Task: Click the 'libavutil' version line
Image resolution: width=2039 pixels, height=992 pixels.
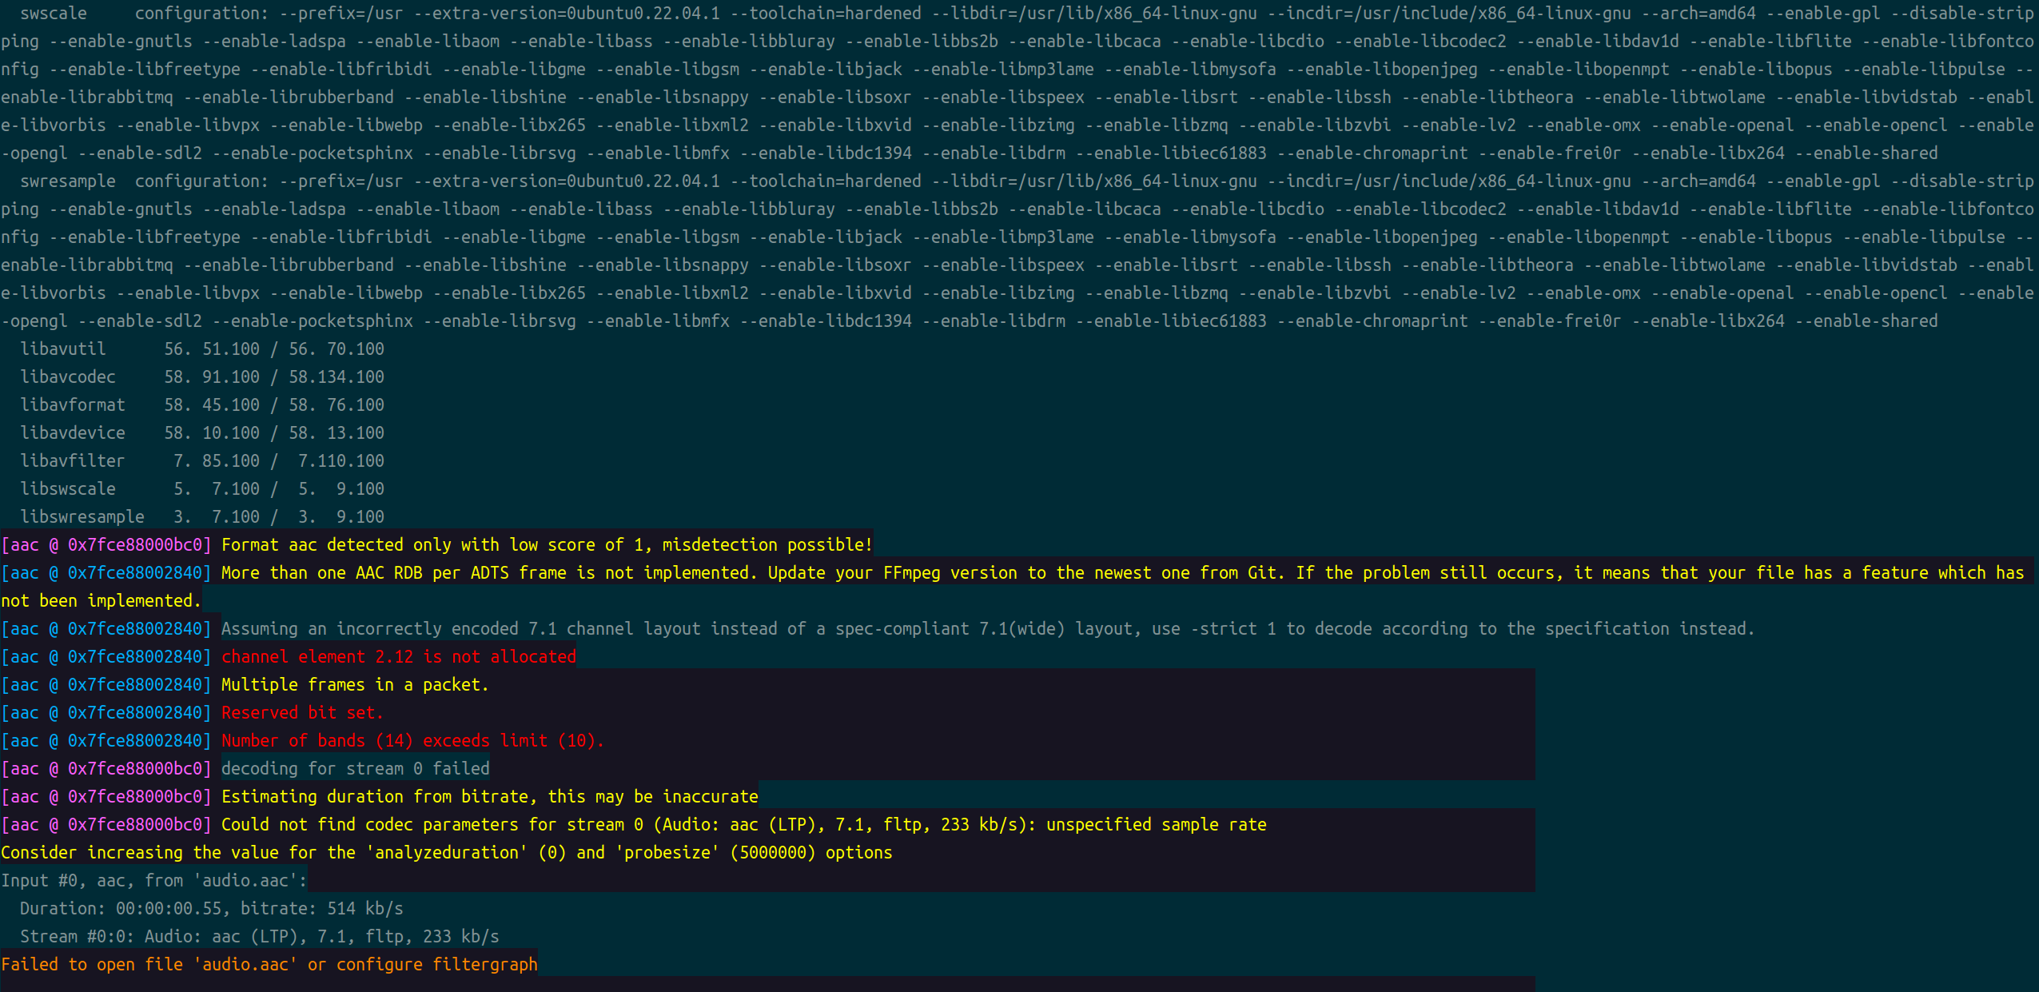Action: click(202, 349)
